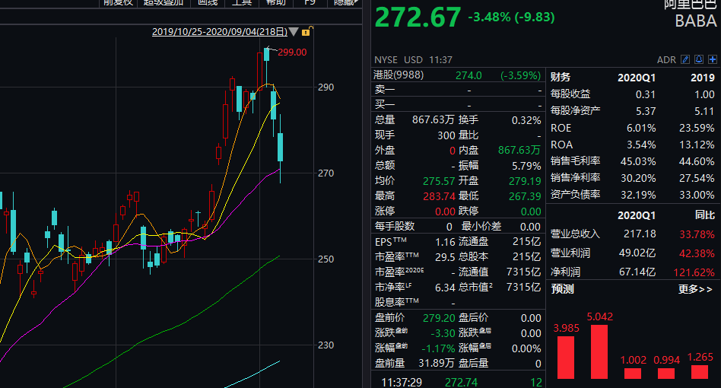The height and width of the screenshot is (388, 721).
Task: Set a price alert with bell icon
Action: 699,59
